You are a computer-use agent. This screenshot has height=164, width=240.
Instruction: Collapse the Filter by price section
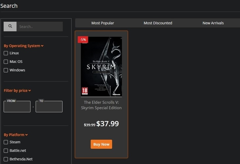pos(17,91)
